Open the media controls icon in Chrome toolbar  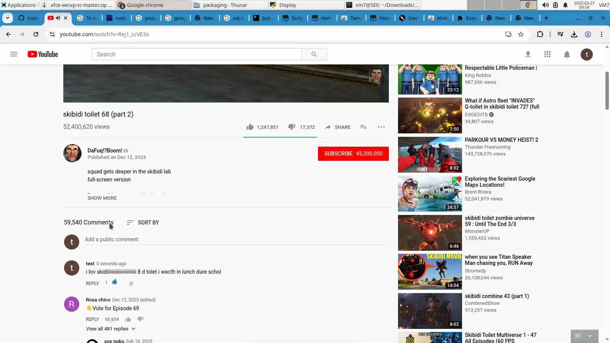click(560, 34)
